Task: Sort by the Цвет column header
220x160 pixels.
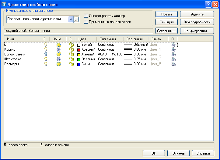Action: [x=86, y=39]
